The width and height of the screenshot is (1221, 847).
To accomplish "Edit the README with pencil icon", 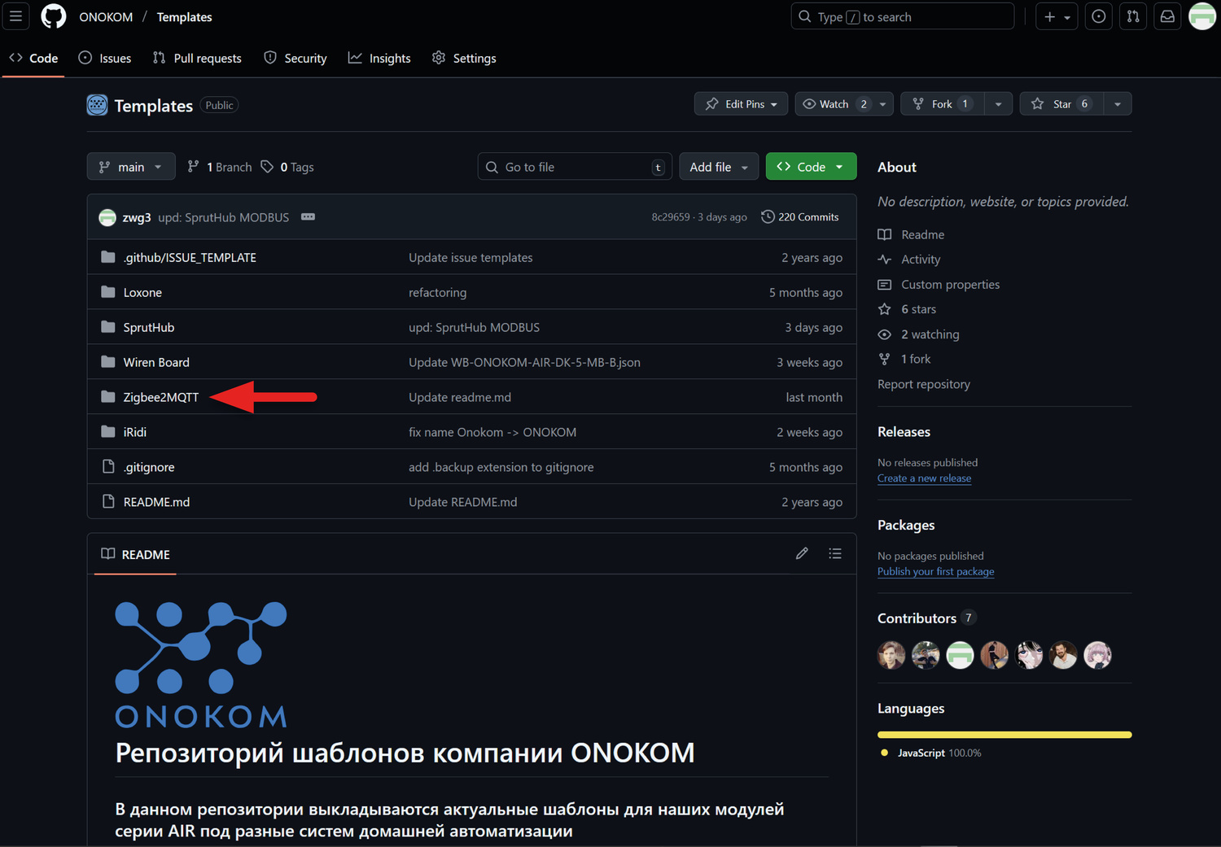I will pos(802,554).
